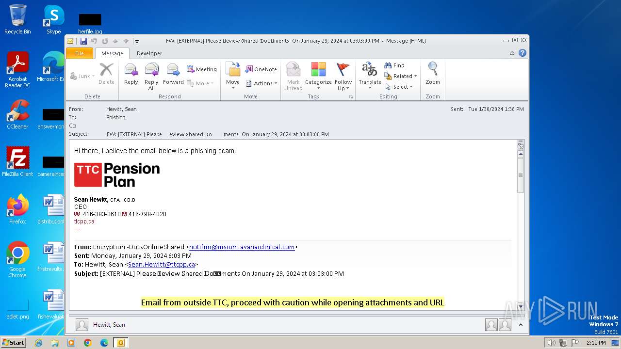Open Firefox desktop shortcut
The width and height of the screenshot is (621, 349).
coord(17,209)
